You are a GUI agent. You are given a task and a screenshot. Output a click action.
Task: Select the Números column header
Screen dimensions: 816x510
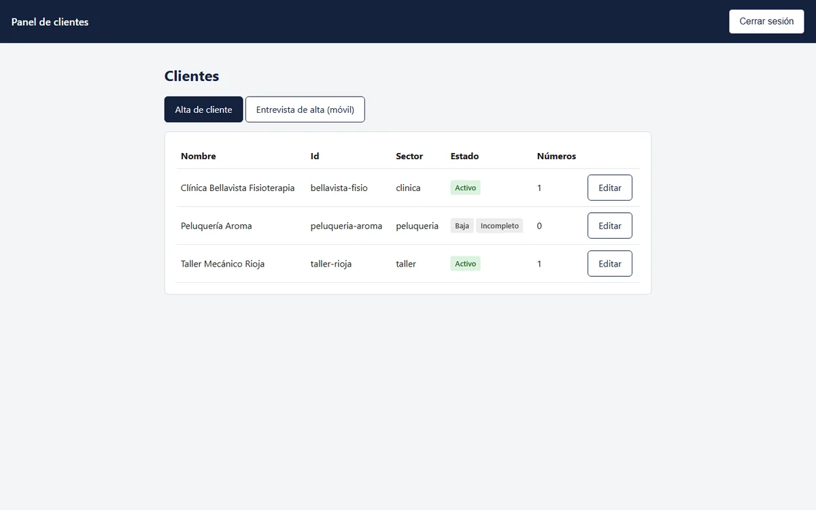(556, 156)
